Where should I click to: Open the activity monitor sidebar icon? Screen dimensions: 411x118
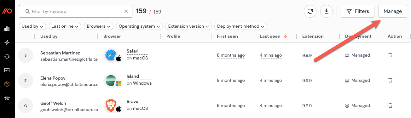7,70
